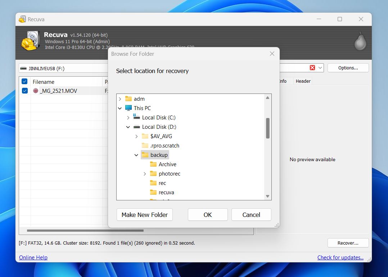The width and height of the screenshot is (388, 277).
Task: Click the Recover... button
Action: coord(348,243)
